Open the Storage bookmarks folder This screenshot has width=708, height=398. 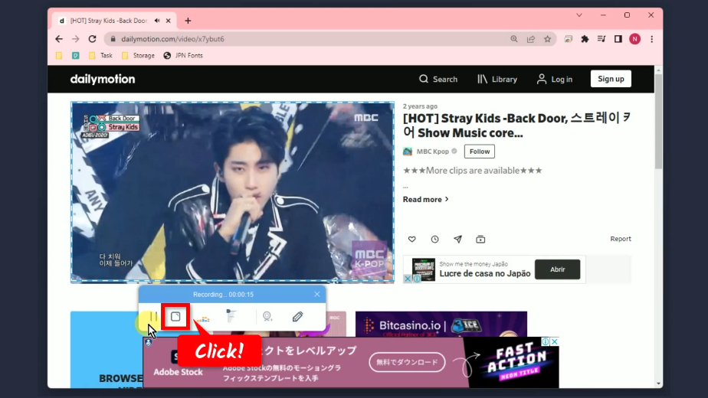(x=138, y=56)
